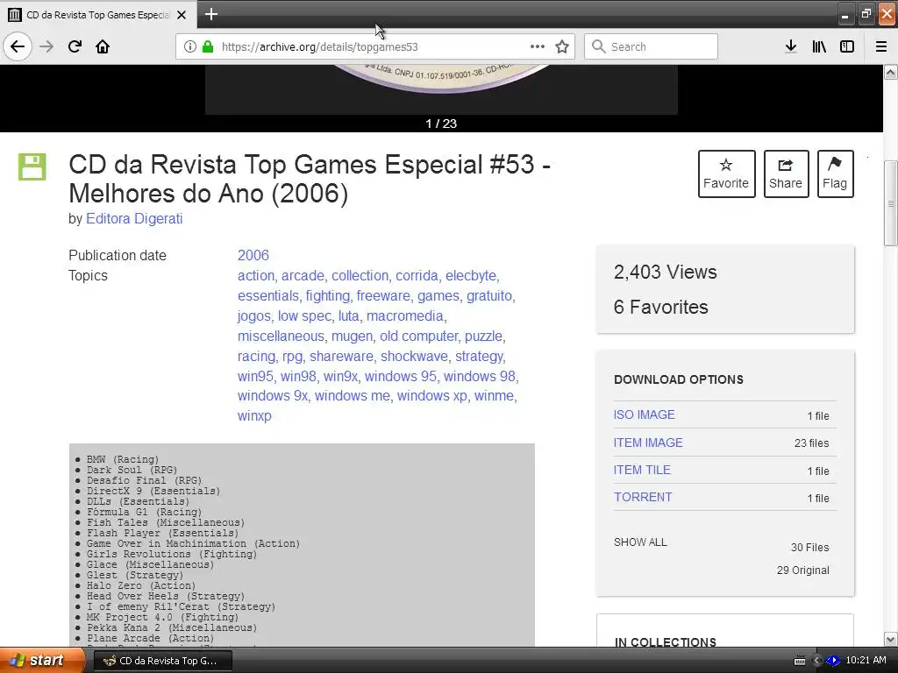Toggle the browser sidebar view
This screenshot has height=673, width=898.
[x=847, y=46]
